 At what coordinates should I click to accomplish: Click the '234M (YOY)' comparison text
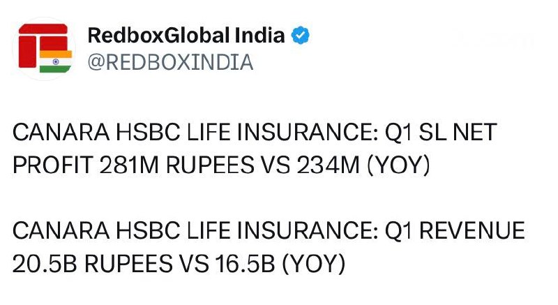[363, 165]
